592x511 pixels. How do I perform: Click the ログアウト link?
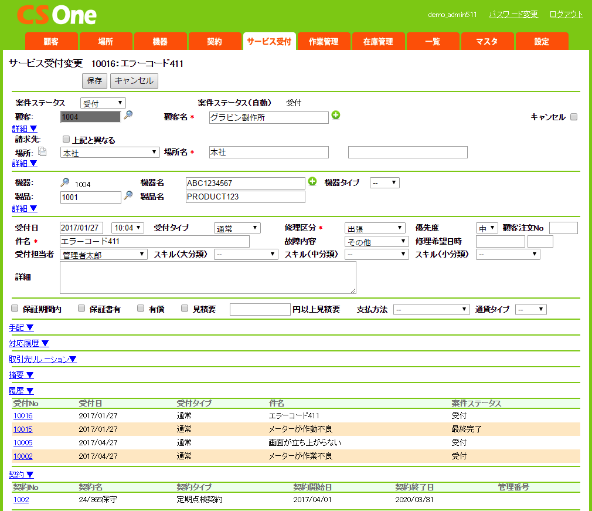point(566,14)
